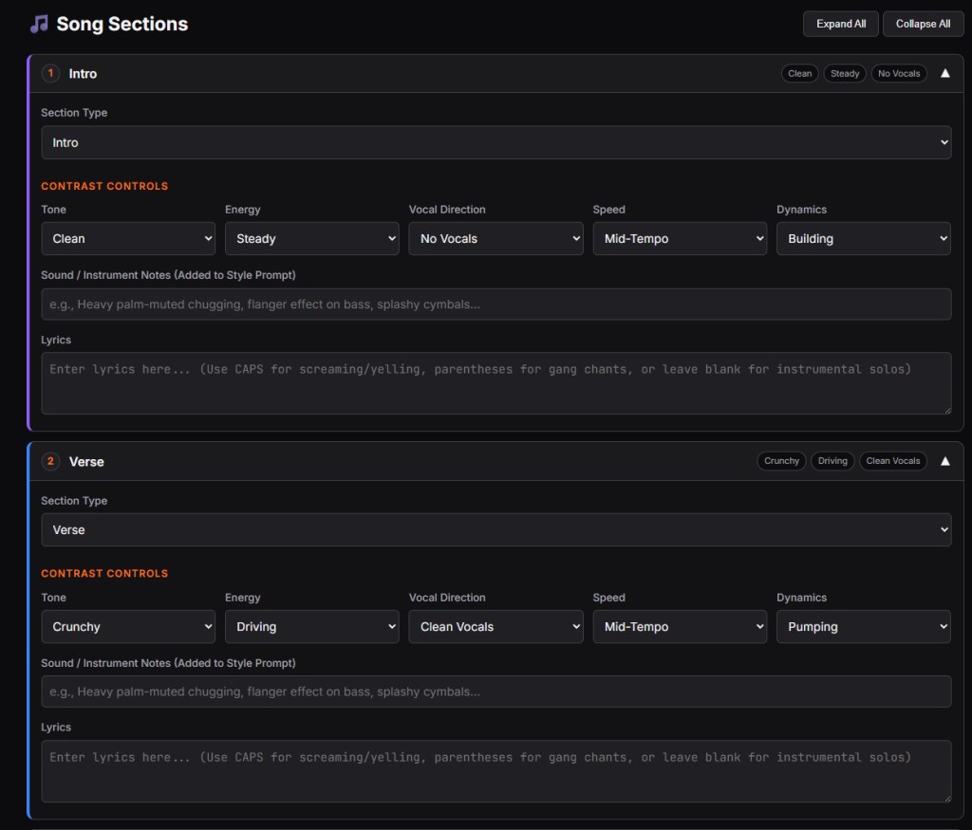Open the Dynamics dropdown set to Building
The image size is (972, 830).
864,239
